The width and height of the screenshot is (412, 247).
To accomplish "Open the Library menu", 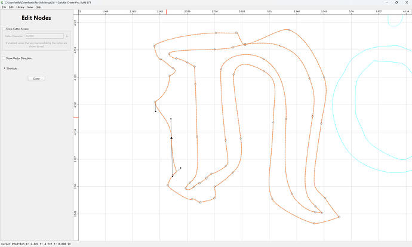I will coord(20,7).
